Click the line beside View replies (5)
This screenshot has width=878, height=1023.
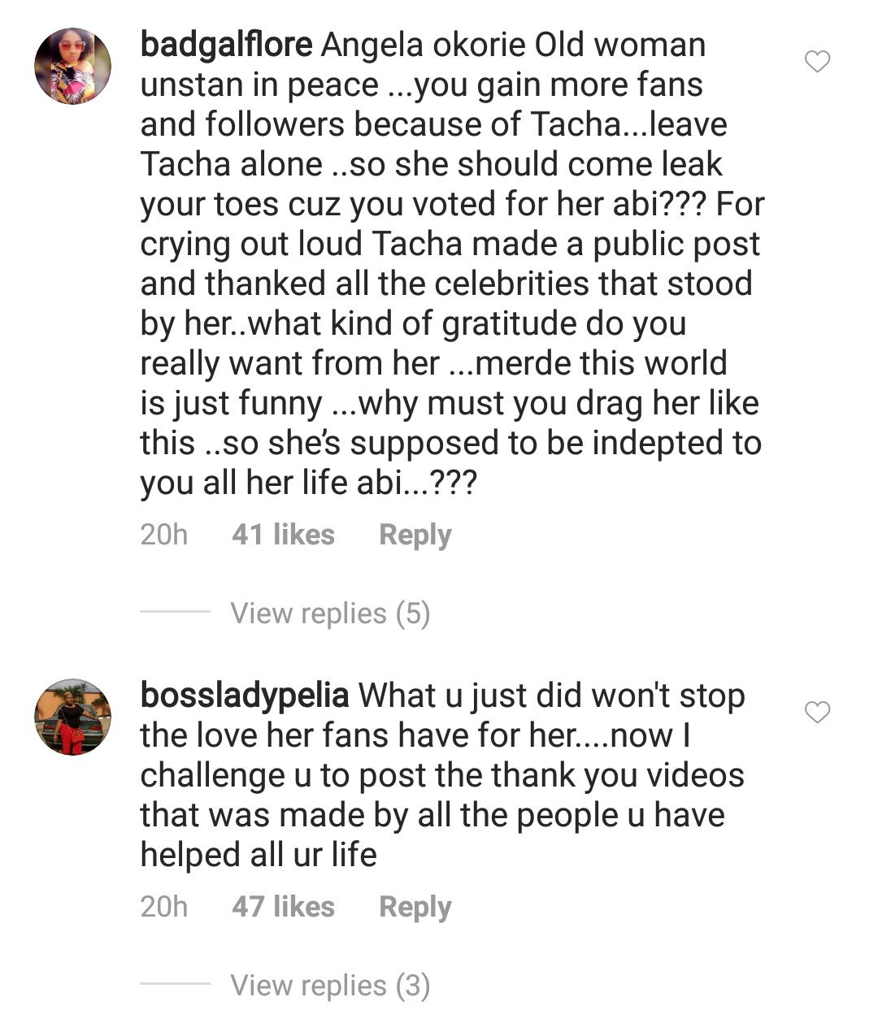(175, 612)
